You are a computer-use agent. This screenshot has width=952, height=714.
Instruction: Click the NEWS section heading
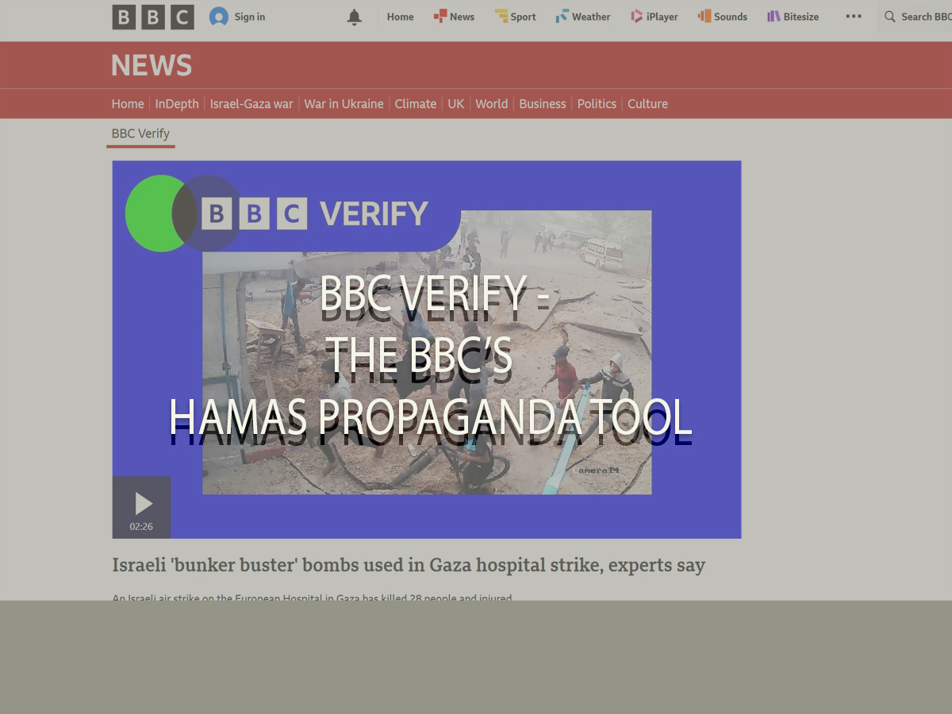(x=152, y=65)
